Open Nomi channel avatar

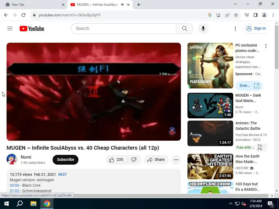pos(12,159)
